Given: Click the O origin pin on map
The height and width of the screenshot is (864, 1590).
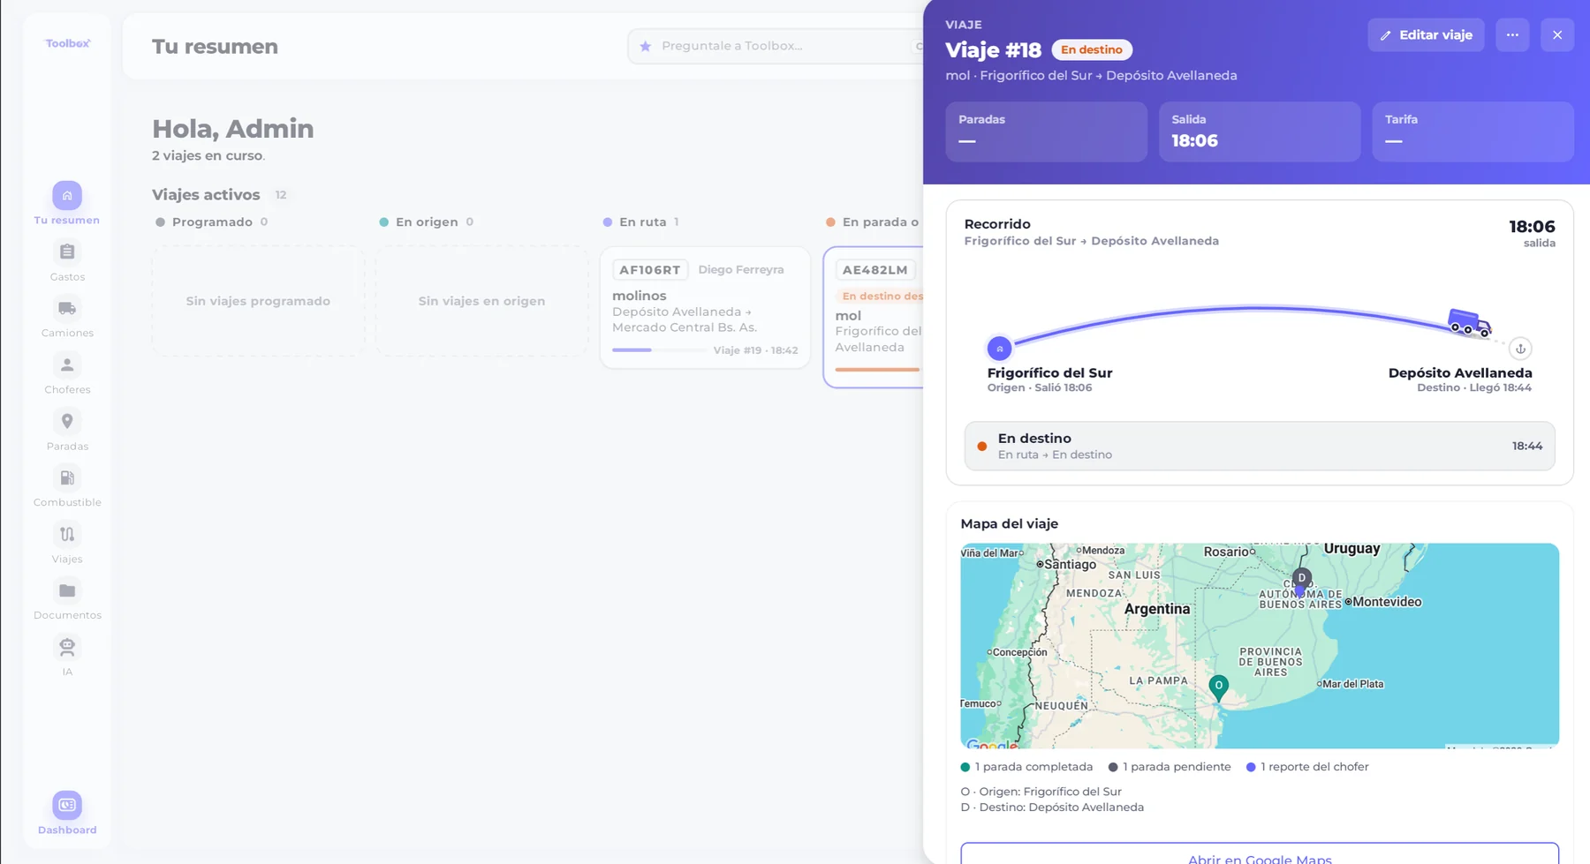Looking at the screenshot, I should 1218,687.
